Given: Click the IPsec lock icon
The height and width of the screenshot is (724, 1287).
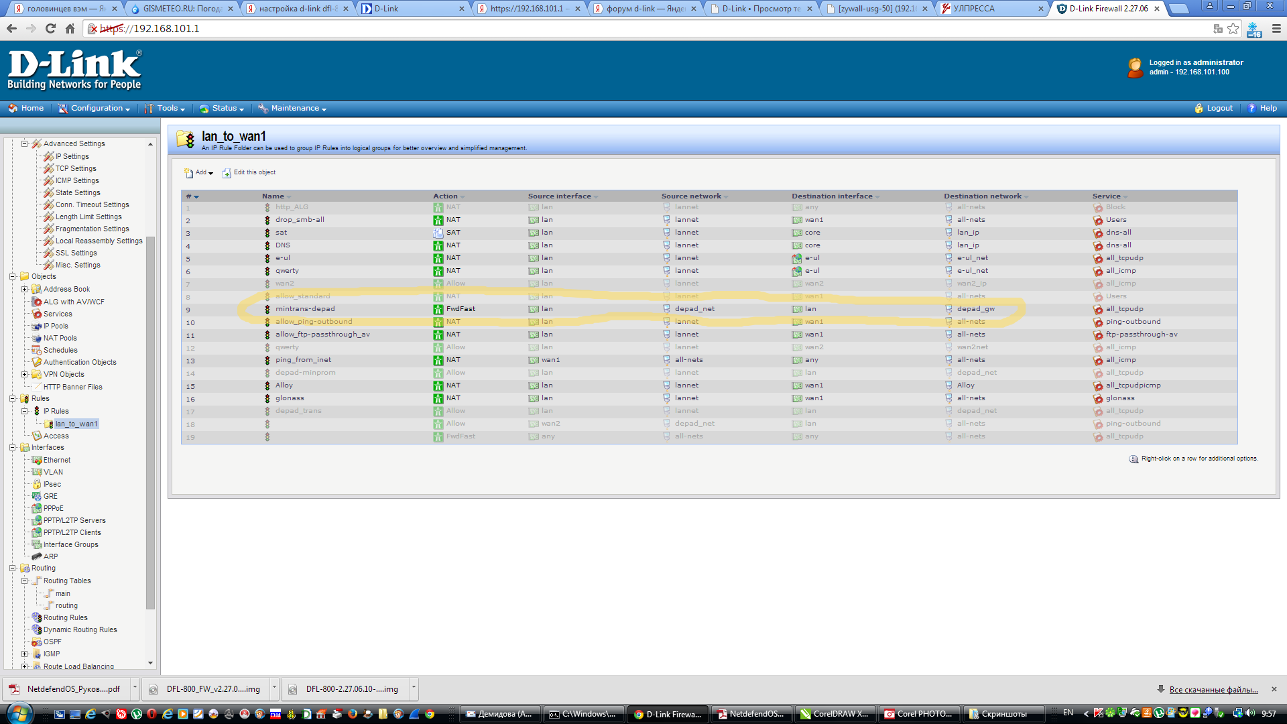Looking at the screenshot, I should point(37,484).
